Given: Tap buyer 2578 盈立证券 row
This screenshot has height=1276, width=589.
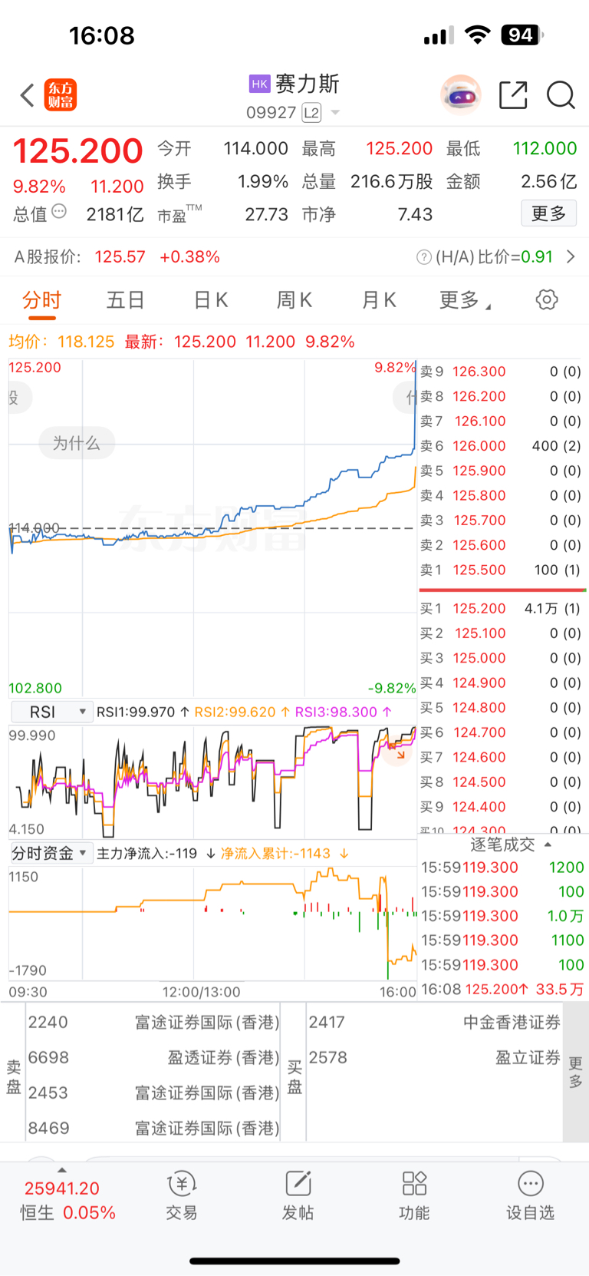Looking at the screenshot, I should point(434,1057).
